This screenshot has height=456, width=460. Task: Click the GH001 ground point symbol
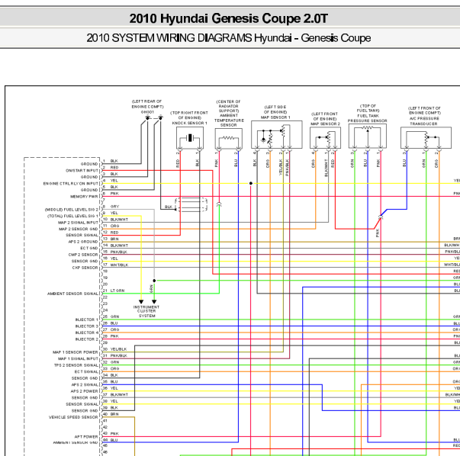click(154, 117)
